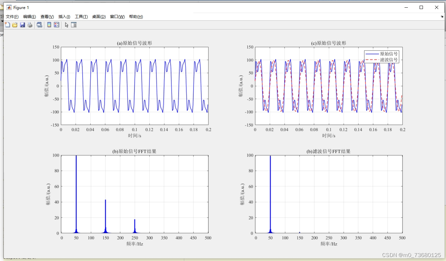Open the 桌面(D) menu
The height and width of the screenshot is (261, 446).
tap(99, 17)
